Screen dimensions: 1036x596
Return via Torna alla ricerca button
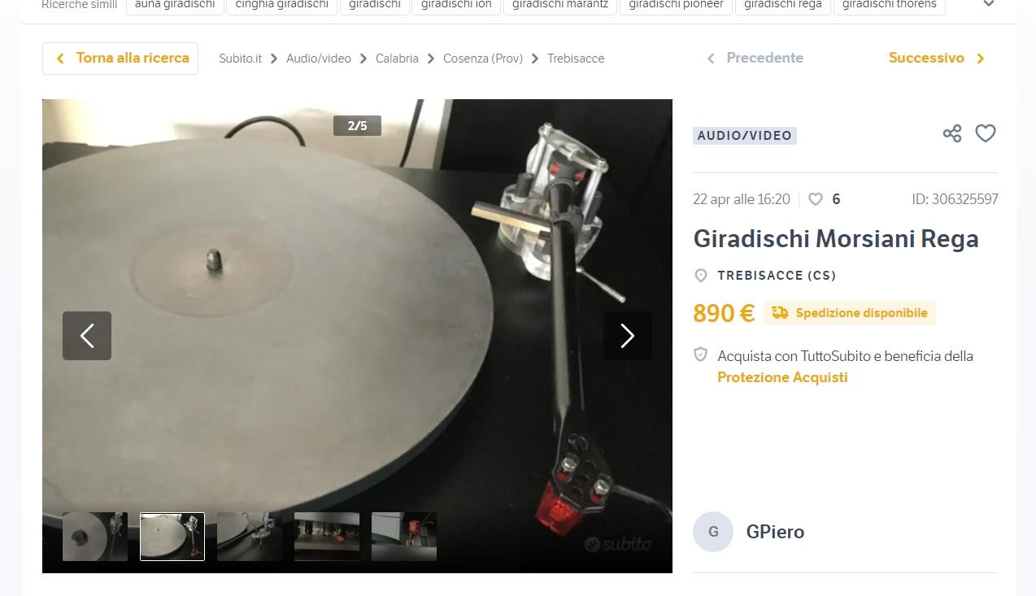(x=120, y=59)
